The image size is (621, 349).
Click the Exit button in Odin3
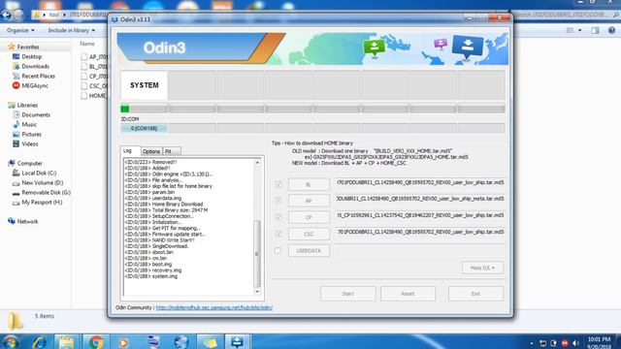(475, 294)
